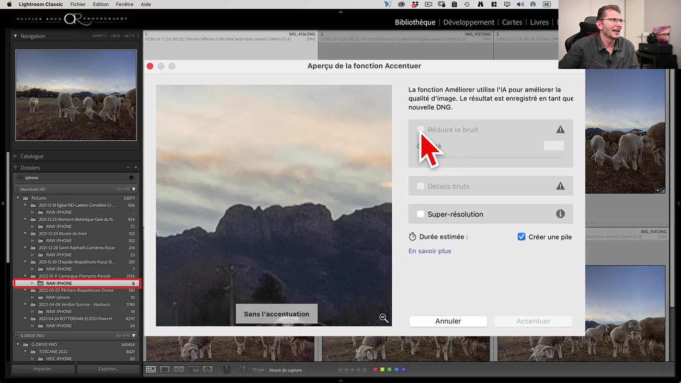The width and height of the screenshot is (681, 383).
Task: Open the Fenêtre menu
Action: (x=125, y=4)
